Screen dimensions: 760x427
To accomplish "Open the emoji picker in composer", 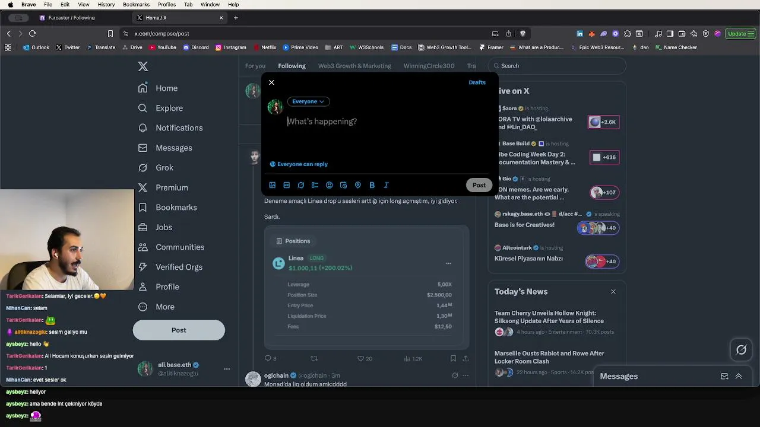I will (x=330, y=185).
